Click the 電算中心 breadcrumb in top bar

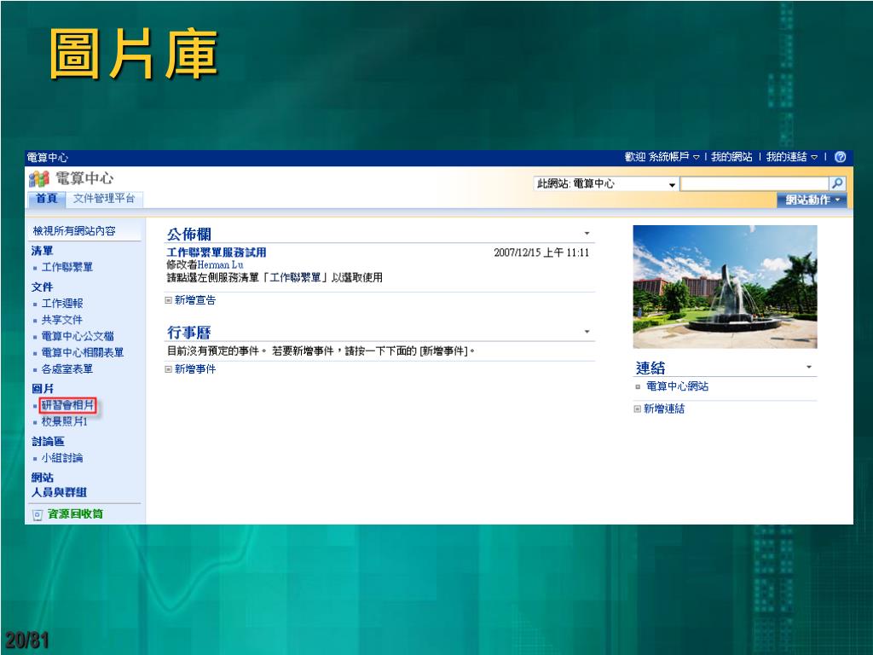pyautogui.click(x=48, y=158)
